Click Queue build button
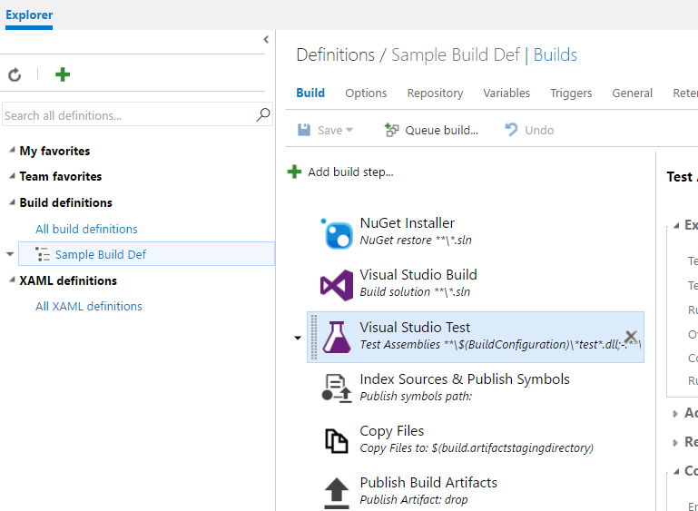The height and width of the screenshot is (511, 698). [431, 130]
